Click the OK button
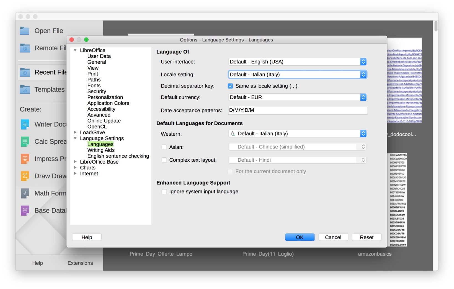The image size is (454, 289). 300,237
